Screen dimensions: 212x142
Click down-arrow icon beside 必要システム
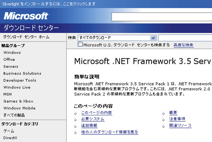(x=75, y=120)
